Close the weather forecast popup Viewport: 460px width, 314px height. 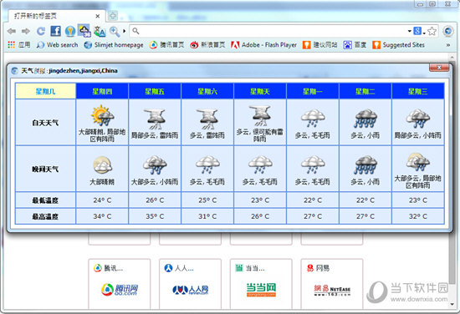439,68
